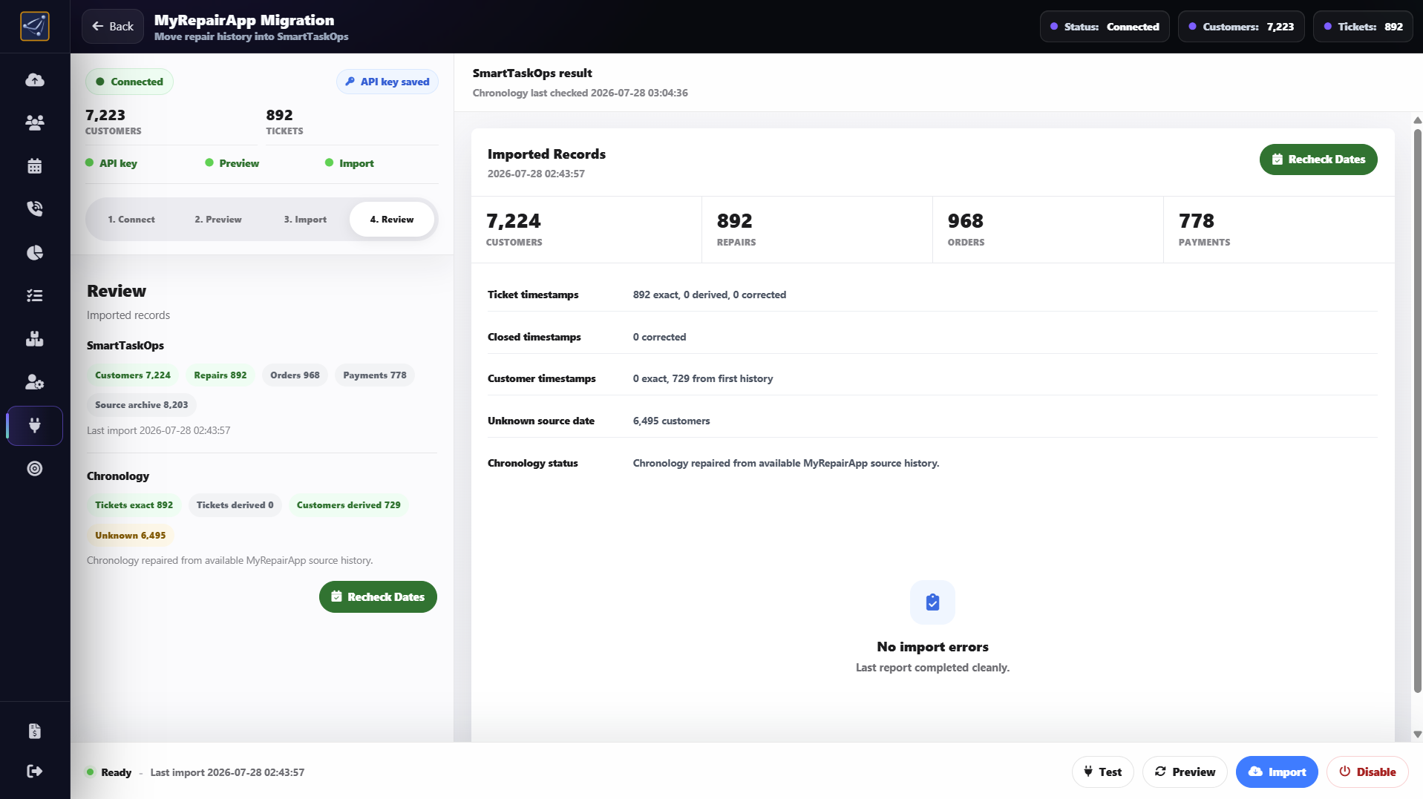This screenshot has height=799, width=1423.
Task: Switch to the 3. Import step
Action: click(305, 220)
